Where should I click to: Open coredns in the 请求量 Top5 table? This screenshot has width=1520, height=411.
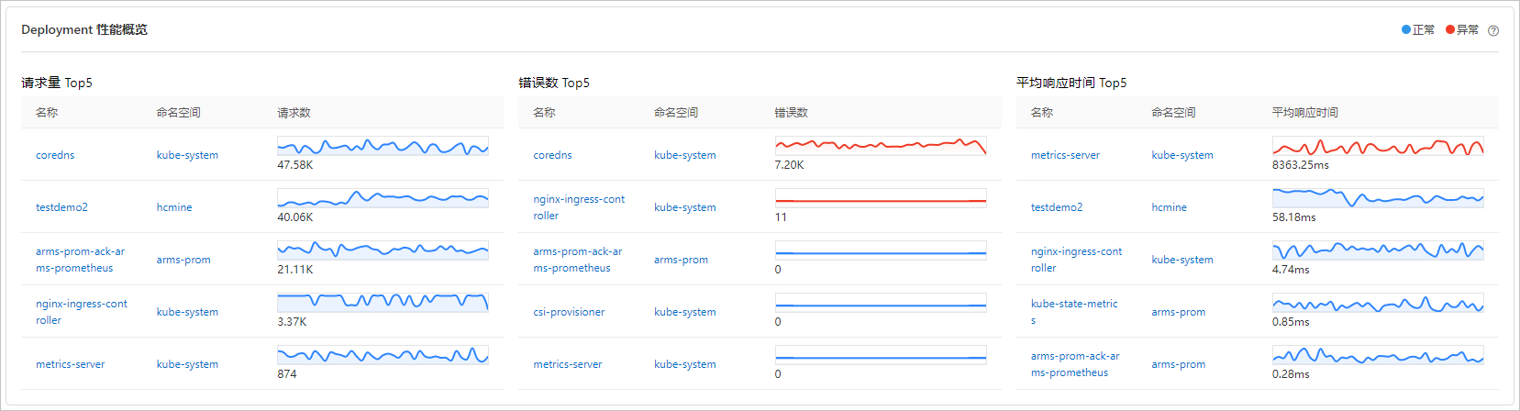[55, 155]
